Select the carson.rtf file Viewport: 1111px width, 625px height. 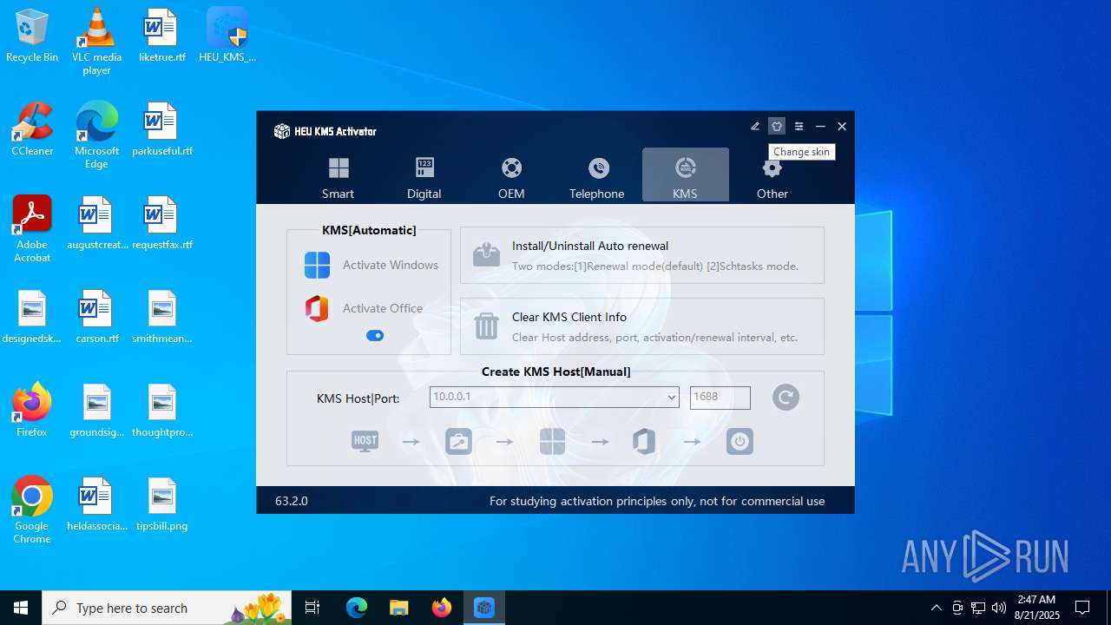[96, 318]
